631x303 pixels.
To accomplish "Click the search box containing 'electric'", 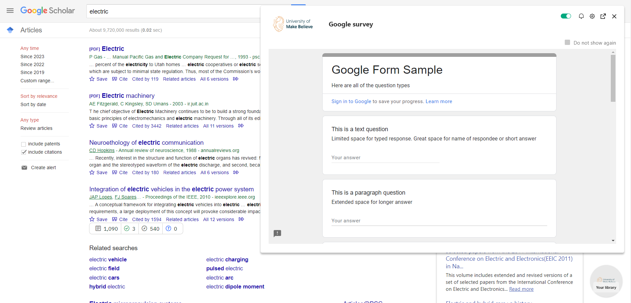I will click(x=174, y=12).
